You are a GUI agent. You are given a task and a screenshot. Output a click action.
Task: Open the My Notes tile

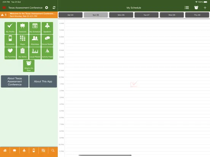click(x=22, y=53)
